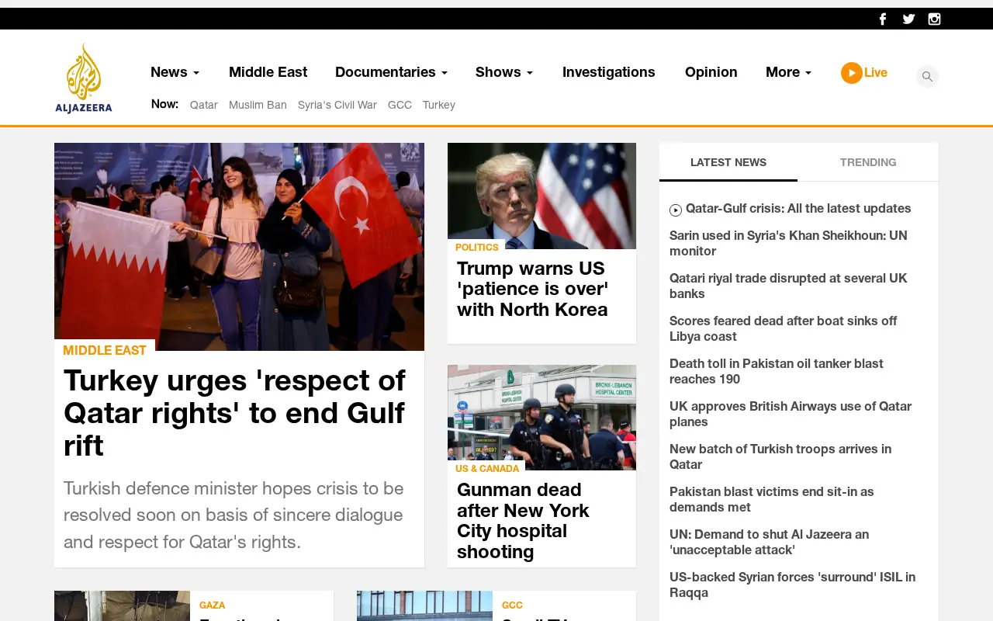The image size is (993, 621).
Task: Open the Instagram icon in top bar
Action: tap(935, 19)
